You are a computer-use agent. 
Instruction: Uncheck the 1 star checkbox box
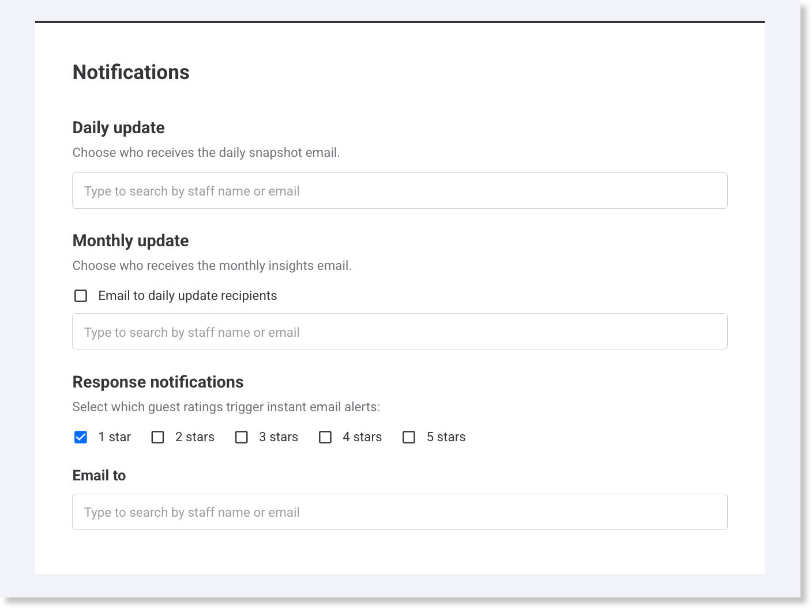[x=81, y=437]
